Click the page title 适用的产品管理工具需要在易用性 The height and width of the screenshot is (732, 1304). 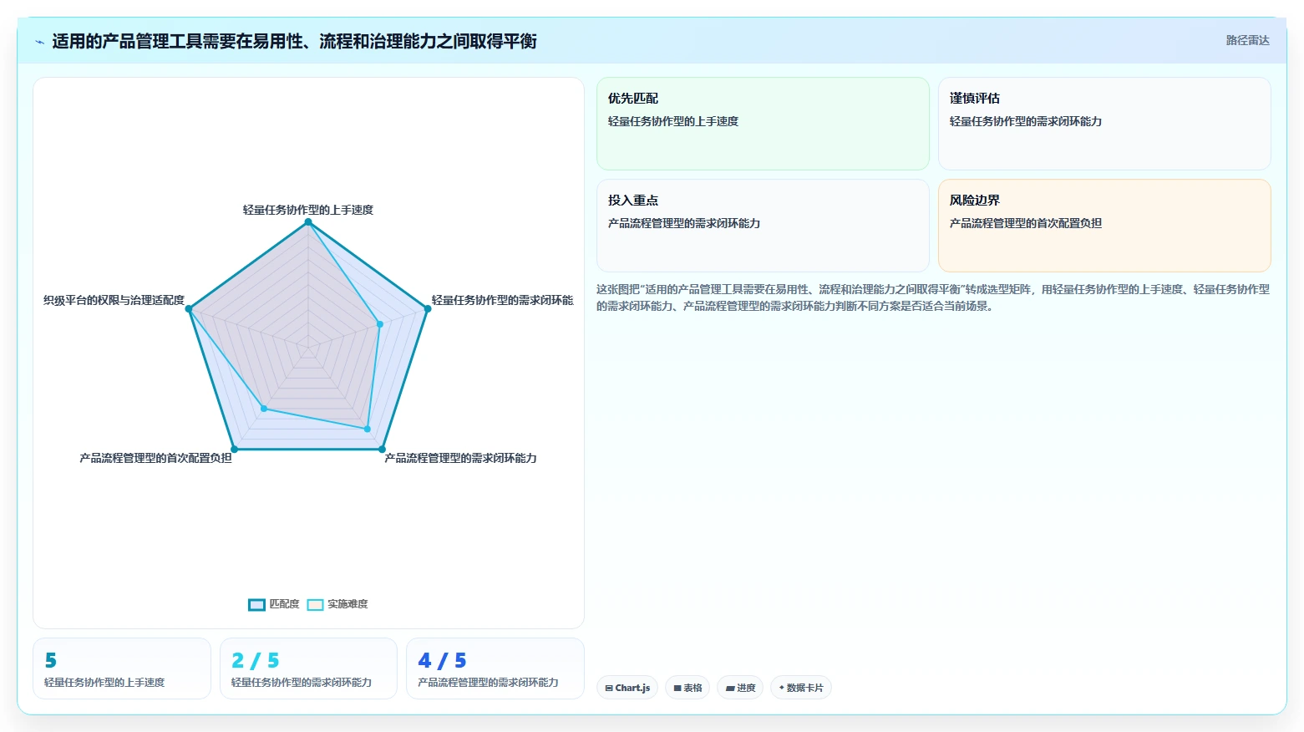click(x=294, y=41)
